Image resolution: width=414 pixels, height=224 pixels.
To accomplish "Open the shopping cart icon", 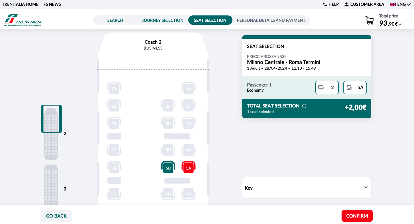I will coord(369,20).
